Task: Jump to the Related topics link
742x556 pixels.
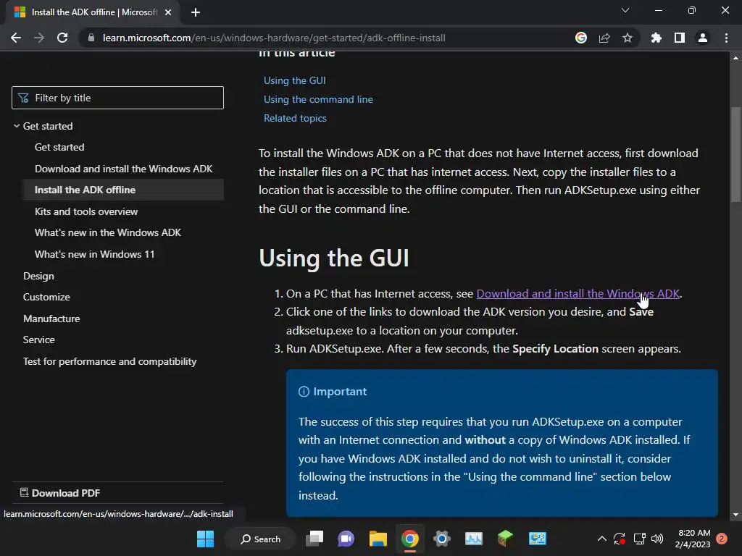Action: coord(295,118)
